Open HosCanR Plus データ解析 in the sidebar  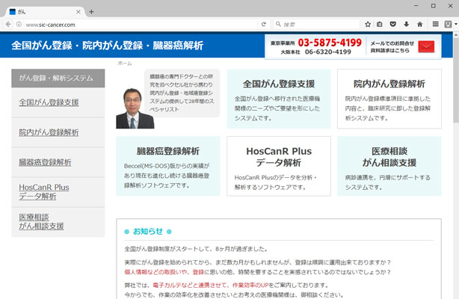(44, 192)
